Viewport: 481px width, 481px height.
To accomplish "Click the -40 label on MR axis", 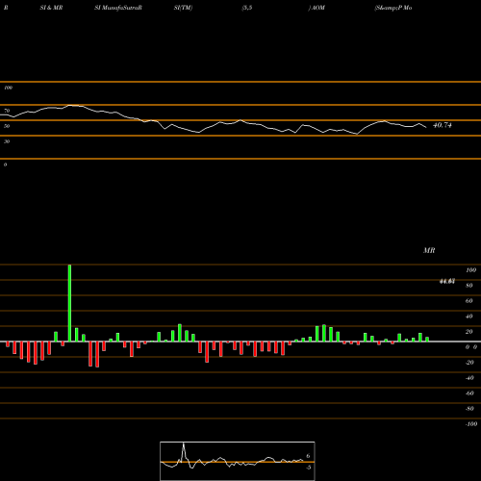I will [469, 378].
